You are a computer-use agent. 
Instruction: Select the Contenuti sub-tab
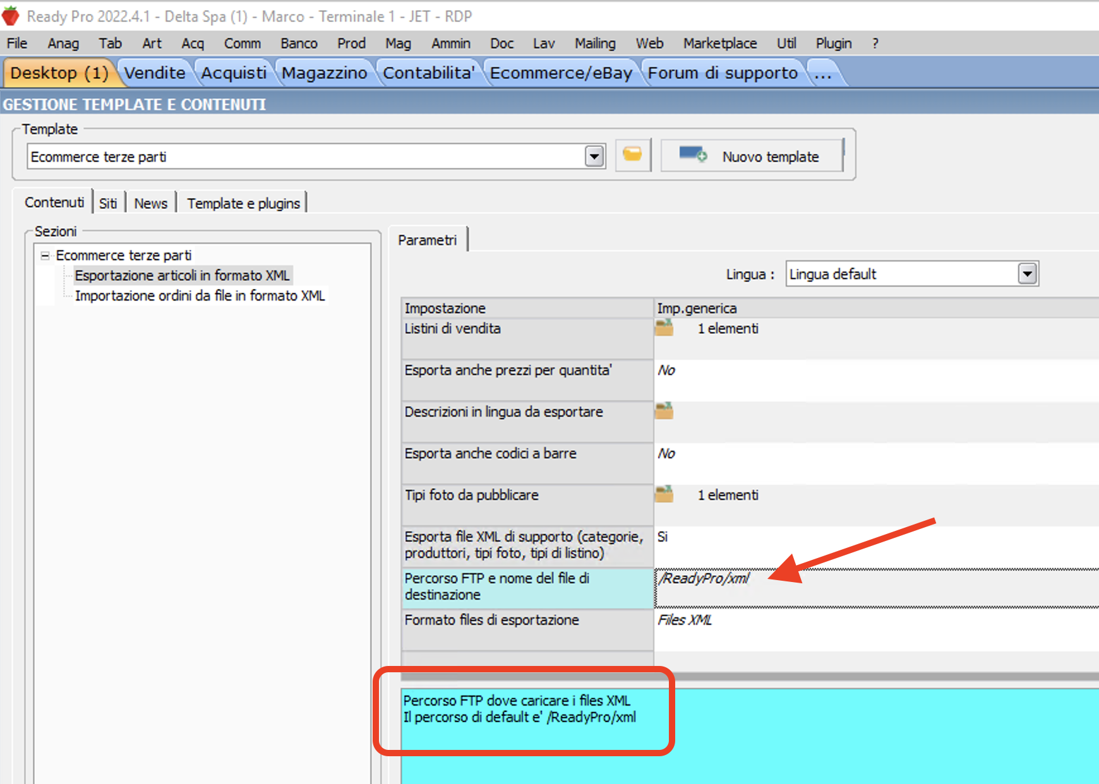point(54,203)
